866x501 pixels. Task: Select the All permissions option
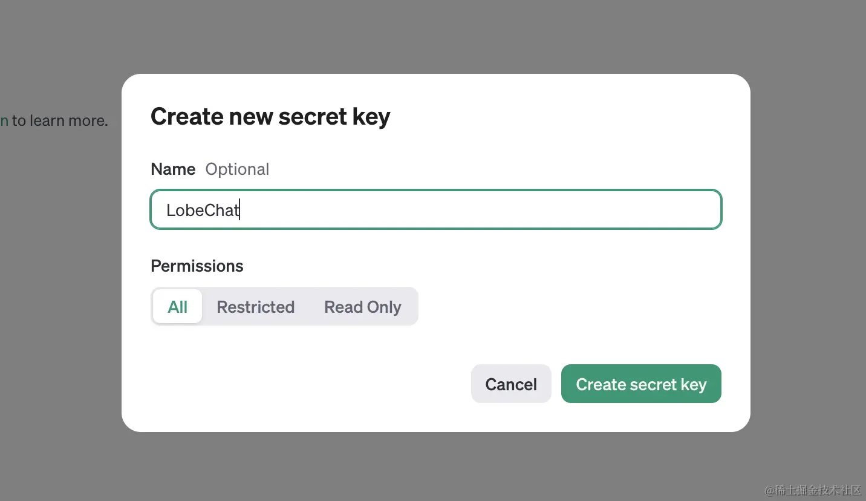point(177,307)
